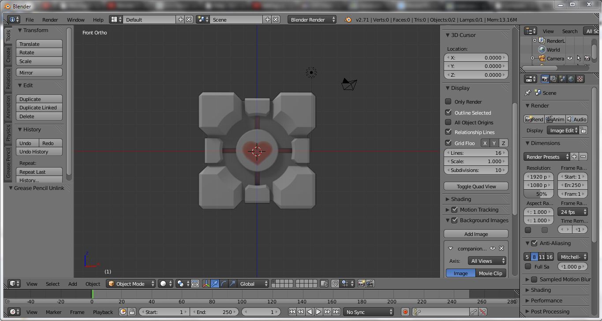Enable All Object Origins checkbox

(448, 122)
